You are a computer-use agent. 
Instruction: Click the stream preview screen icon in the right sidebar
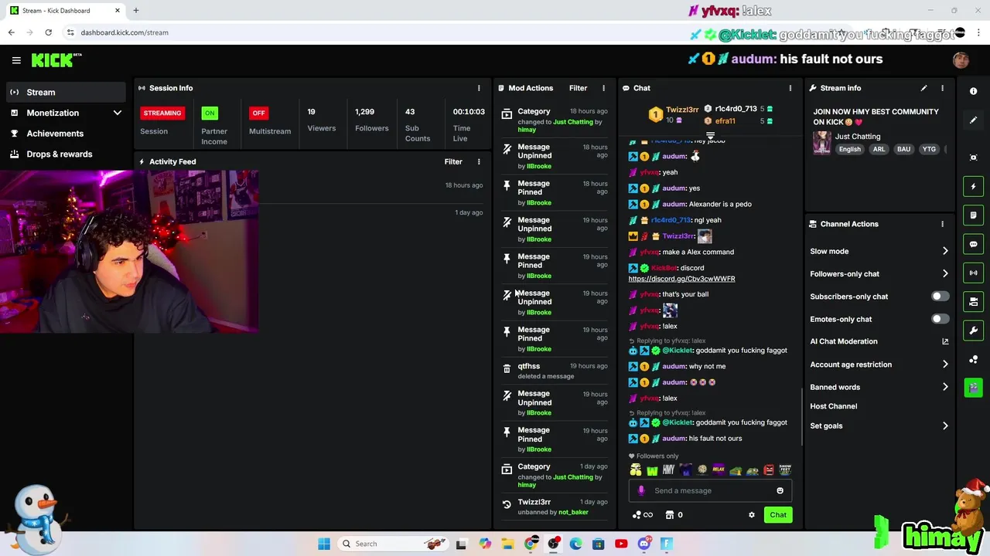[x=974, y=158]
